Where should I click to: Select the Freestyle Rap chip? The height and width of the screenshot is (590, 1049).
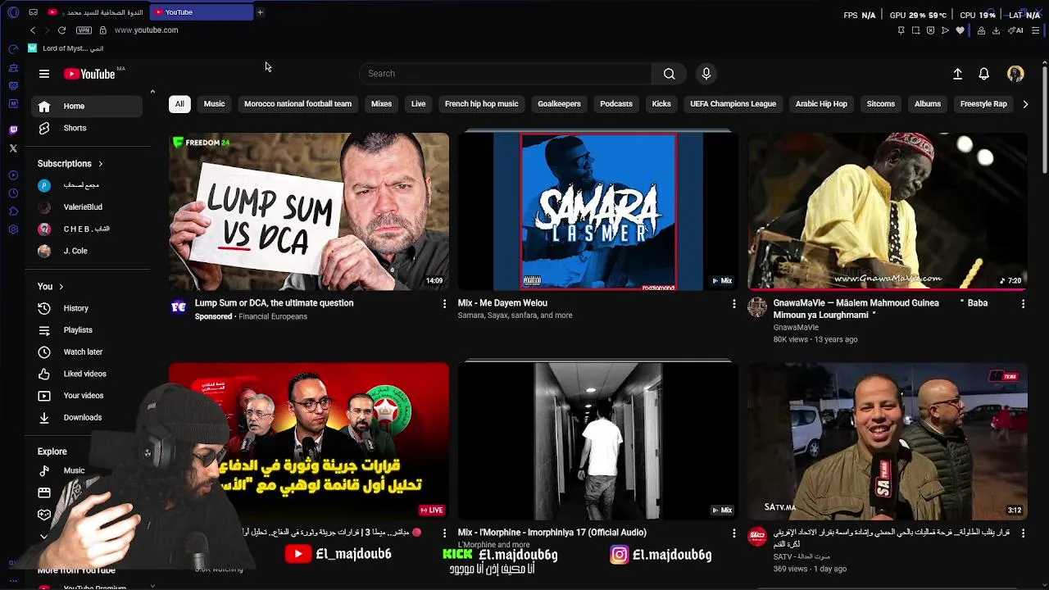983,104
